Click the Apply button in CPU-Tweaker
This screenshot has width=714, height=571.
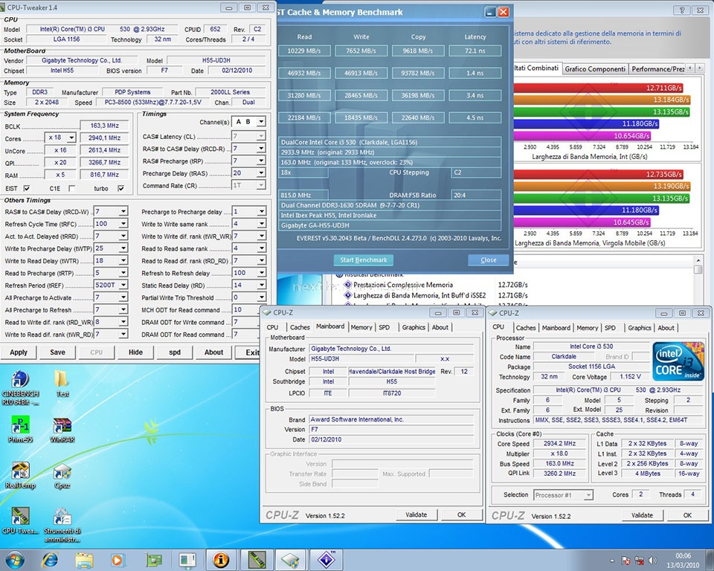click(19, 352)
